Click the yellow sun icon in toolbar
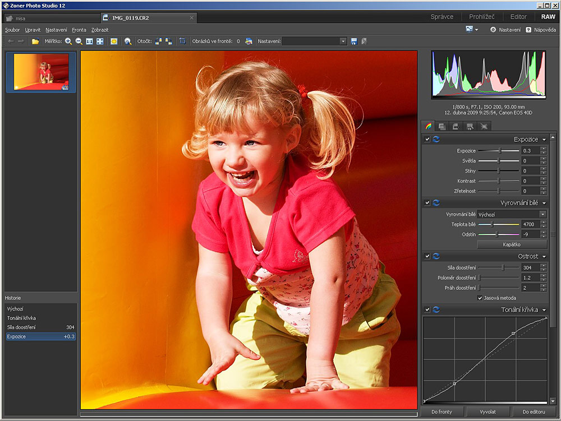 [x=114, y=41]
